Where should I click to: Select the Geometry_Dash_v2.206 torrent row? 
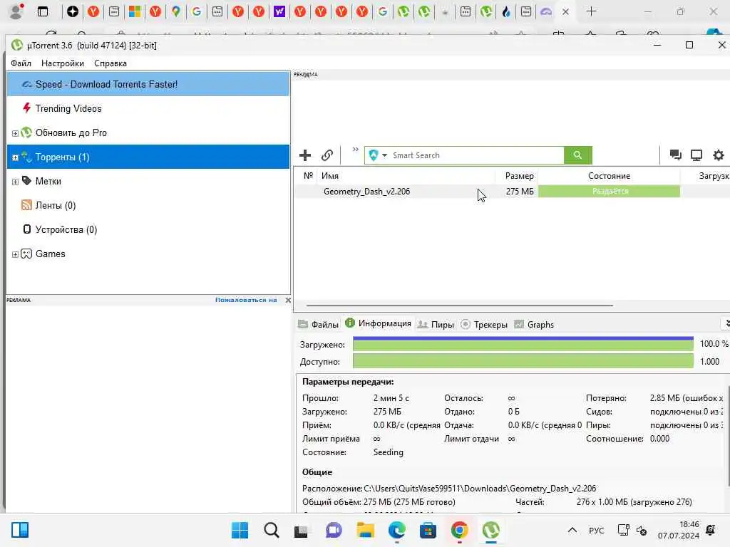[512, 191]
